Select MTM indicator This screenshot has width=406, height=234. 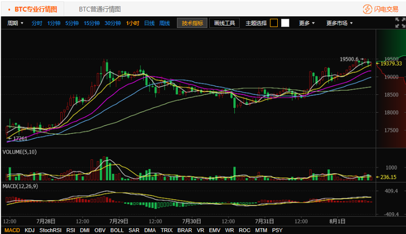(261, 230)
